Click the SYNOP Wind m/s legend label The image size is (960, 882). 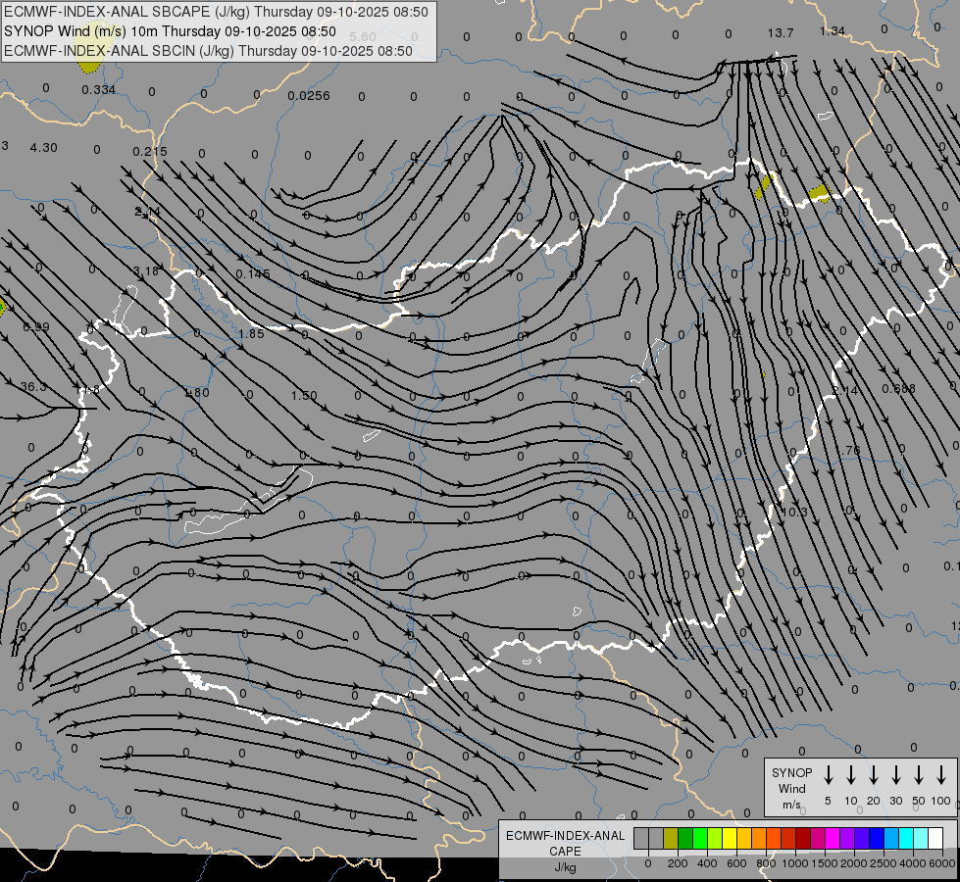click(x=791, y=788)
